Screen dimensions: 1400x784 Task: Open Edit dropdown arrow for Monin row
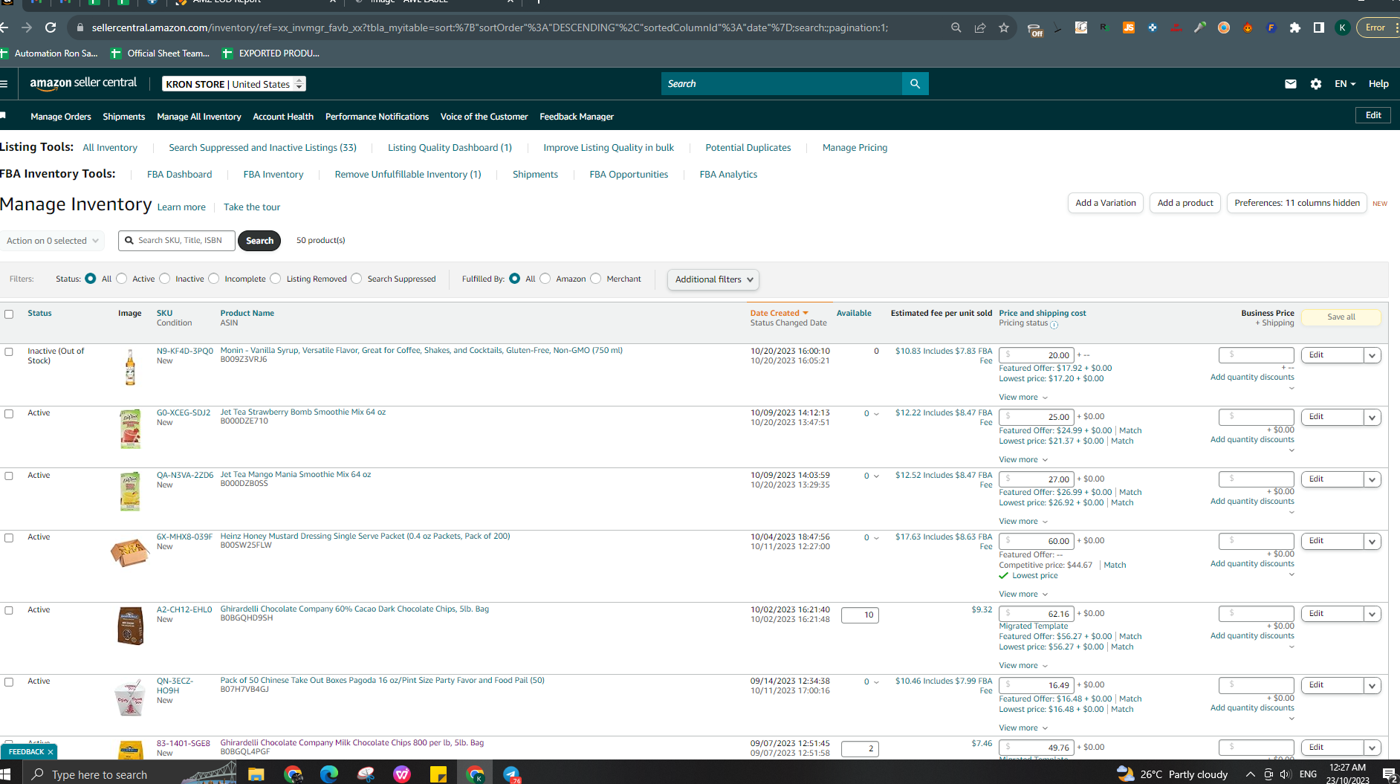pyautogui.click(x=1373, y=355)
